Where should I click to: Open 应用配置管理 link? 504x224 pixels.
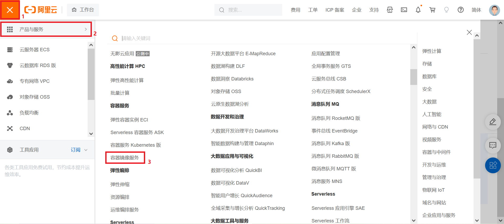pos(325,54)
